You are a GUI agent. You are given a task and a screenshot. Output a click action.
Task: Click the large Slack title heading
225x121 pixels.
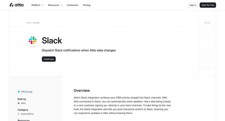(52, 40)
